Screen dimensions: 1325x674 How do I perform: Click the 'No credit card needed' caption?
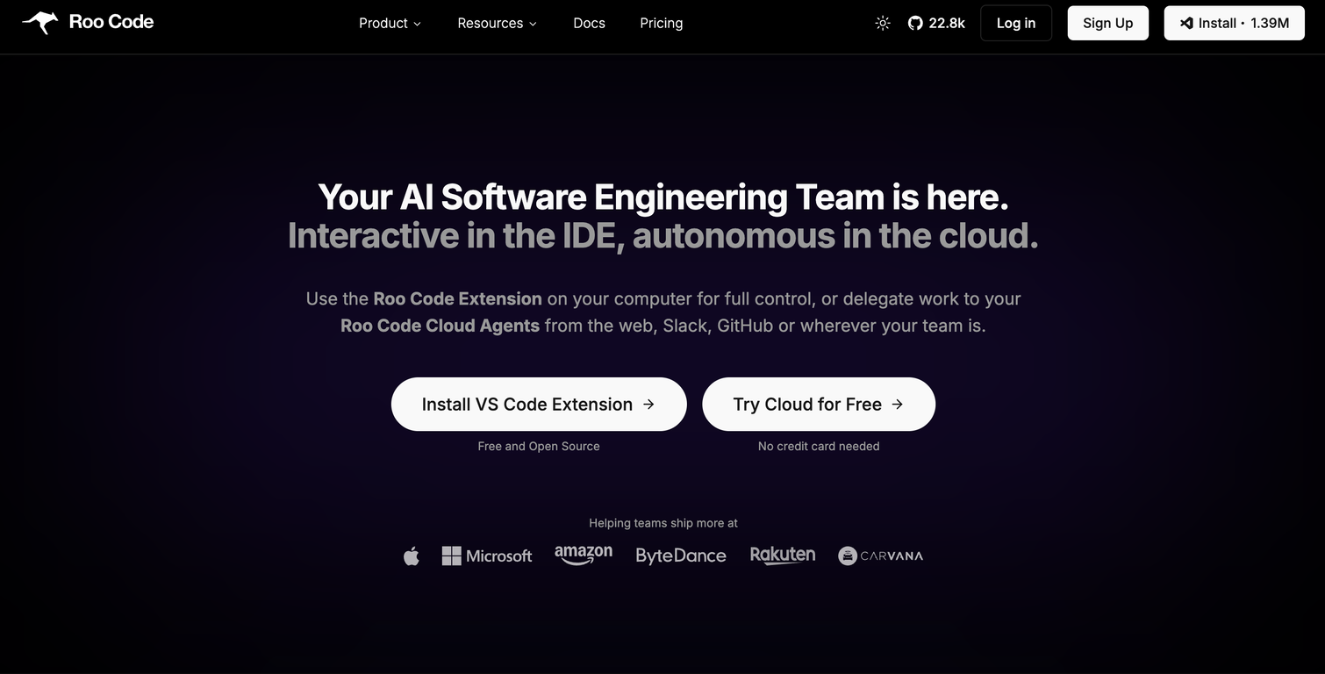(x=819, y=446)
